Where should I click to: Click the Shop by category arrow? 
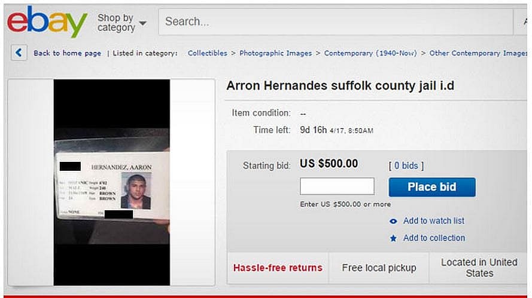[142, 24]
